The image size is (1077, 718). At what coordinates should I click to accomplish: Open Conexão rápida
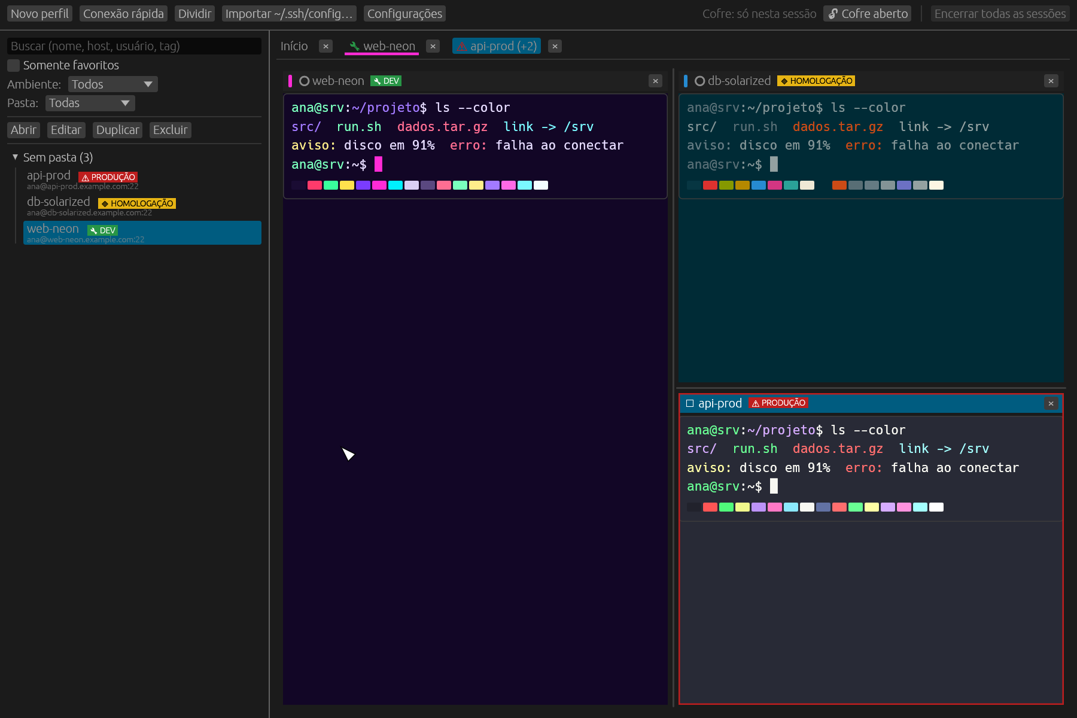coord(123,14)
